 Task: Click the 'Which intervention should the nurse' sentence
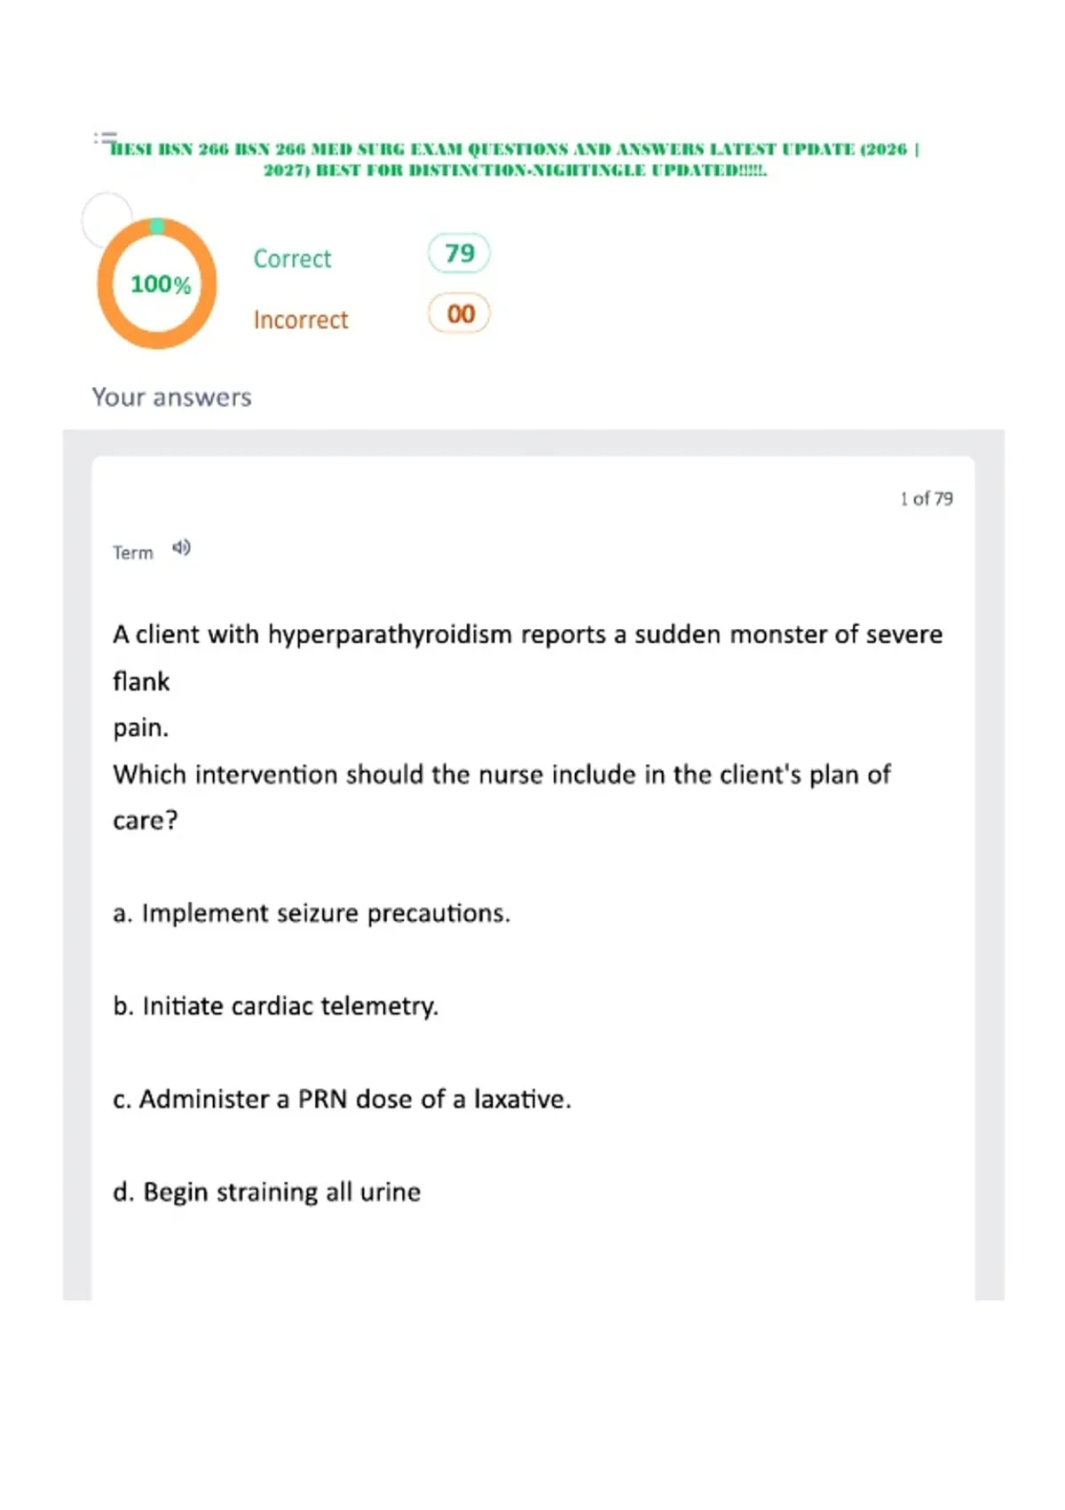tap(501, 798)
